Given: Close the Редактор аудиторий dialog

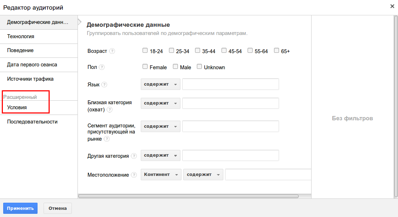Looking at the screenshot, I should [392, 6].
